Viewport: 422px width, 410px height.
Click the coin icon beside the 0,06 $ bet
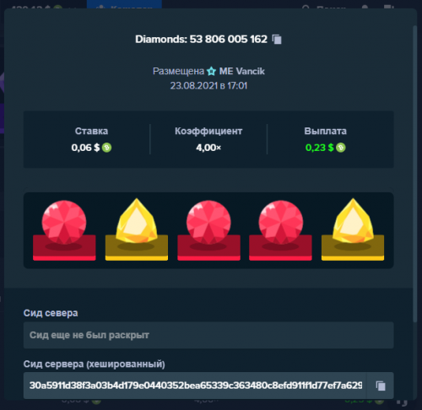[106, 148]
